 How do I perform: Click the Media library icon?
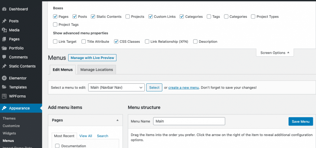pos(4,30)
